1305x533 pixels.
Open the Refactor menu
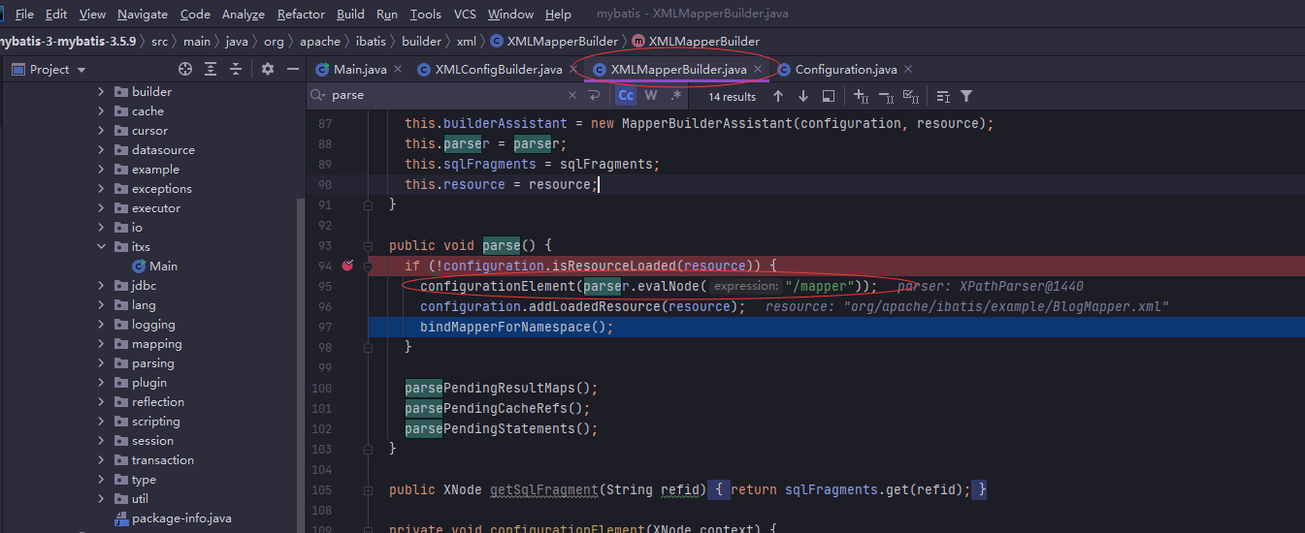[x=301, y=15]
